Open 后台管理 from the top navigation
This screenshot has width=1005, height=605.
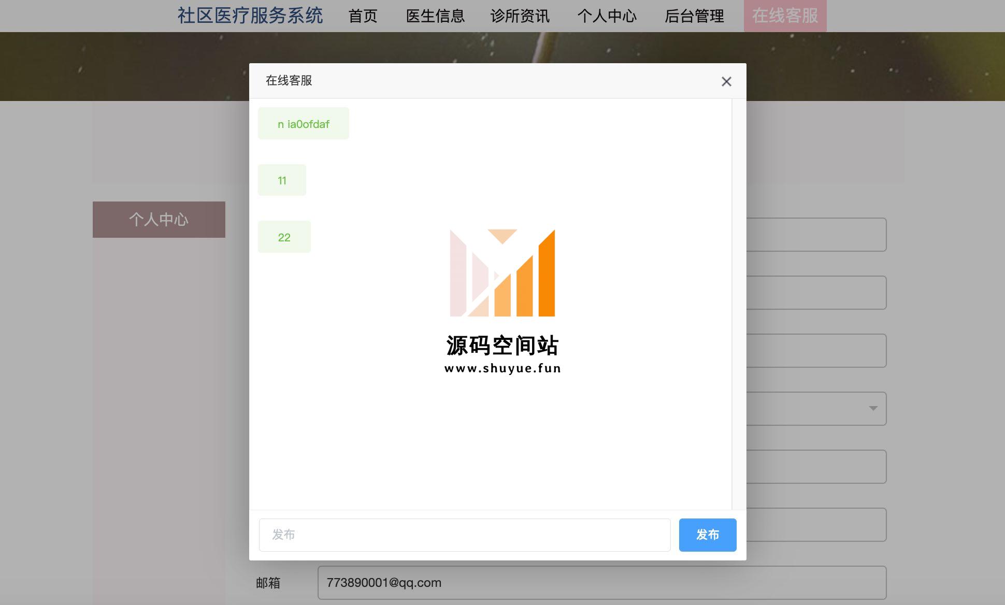tap(694, 16)
